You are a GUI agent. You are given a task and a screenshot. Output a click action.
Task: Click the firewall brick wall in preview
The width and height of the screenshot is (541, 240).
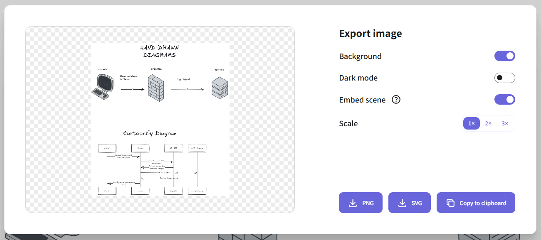point(156,86)
